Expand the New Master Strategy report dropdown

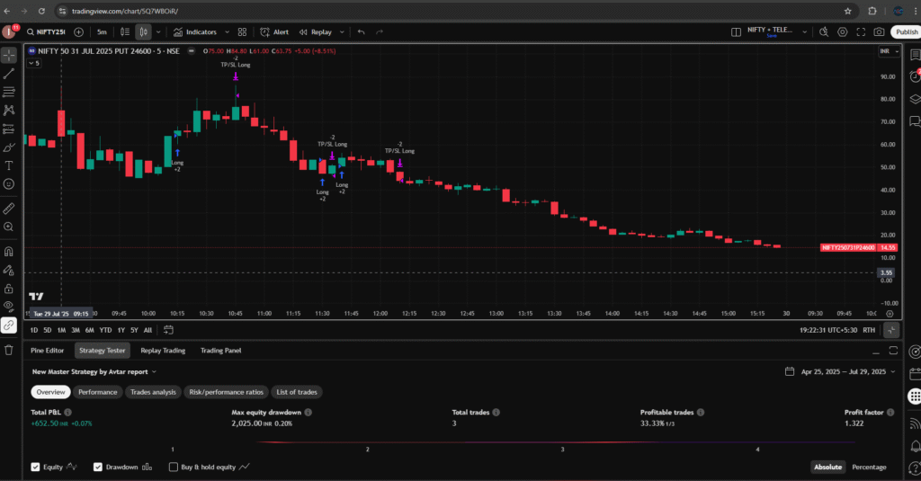tap(94, 371)
